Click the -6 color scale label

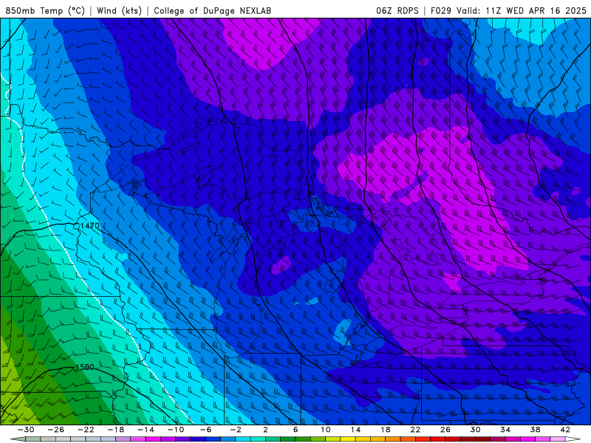(x=206, y=430)
